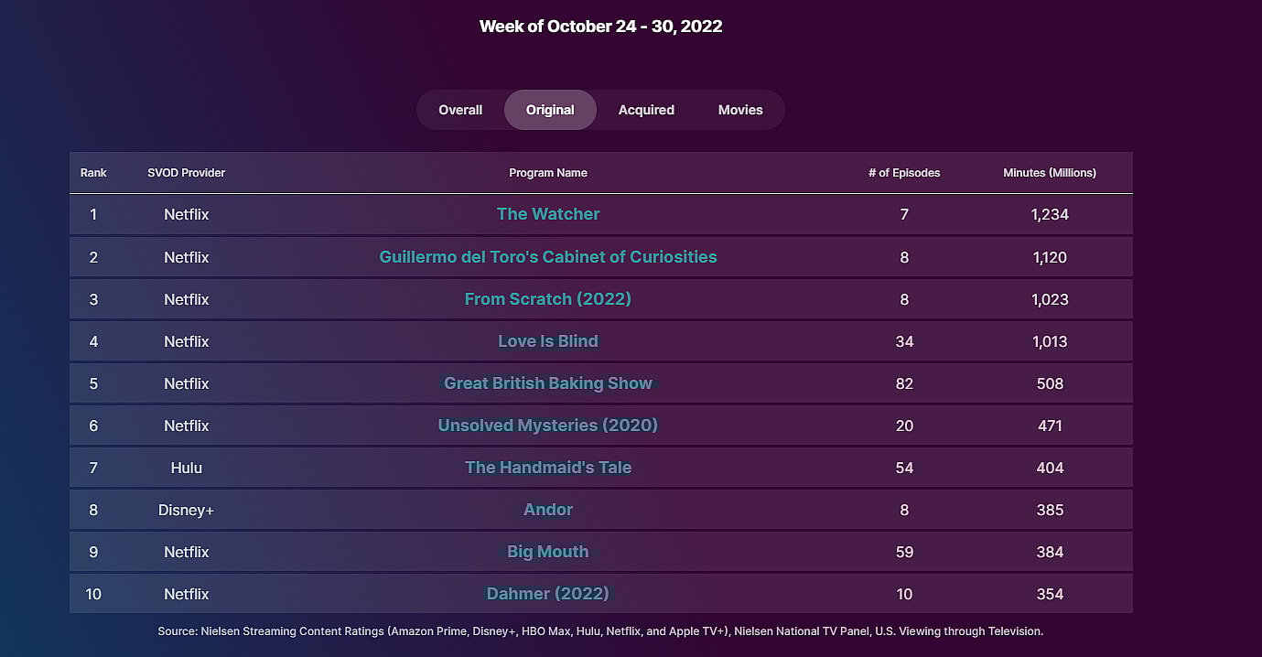The width and height of the screenshot is (1262, 657).
Task: Click the Week of October 24 - 30 heading
Action: pyautogui.click(x=601, y=27)
